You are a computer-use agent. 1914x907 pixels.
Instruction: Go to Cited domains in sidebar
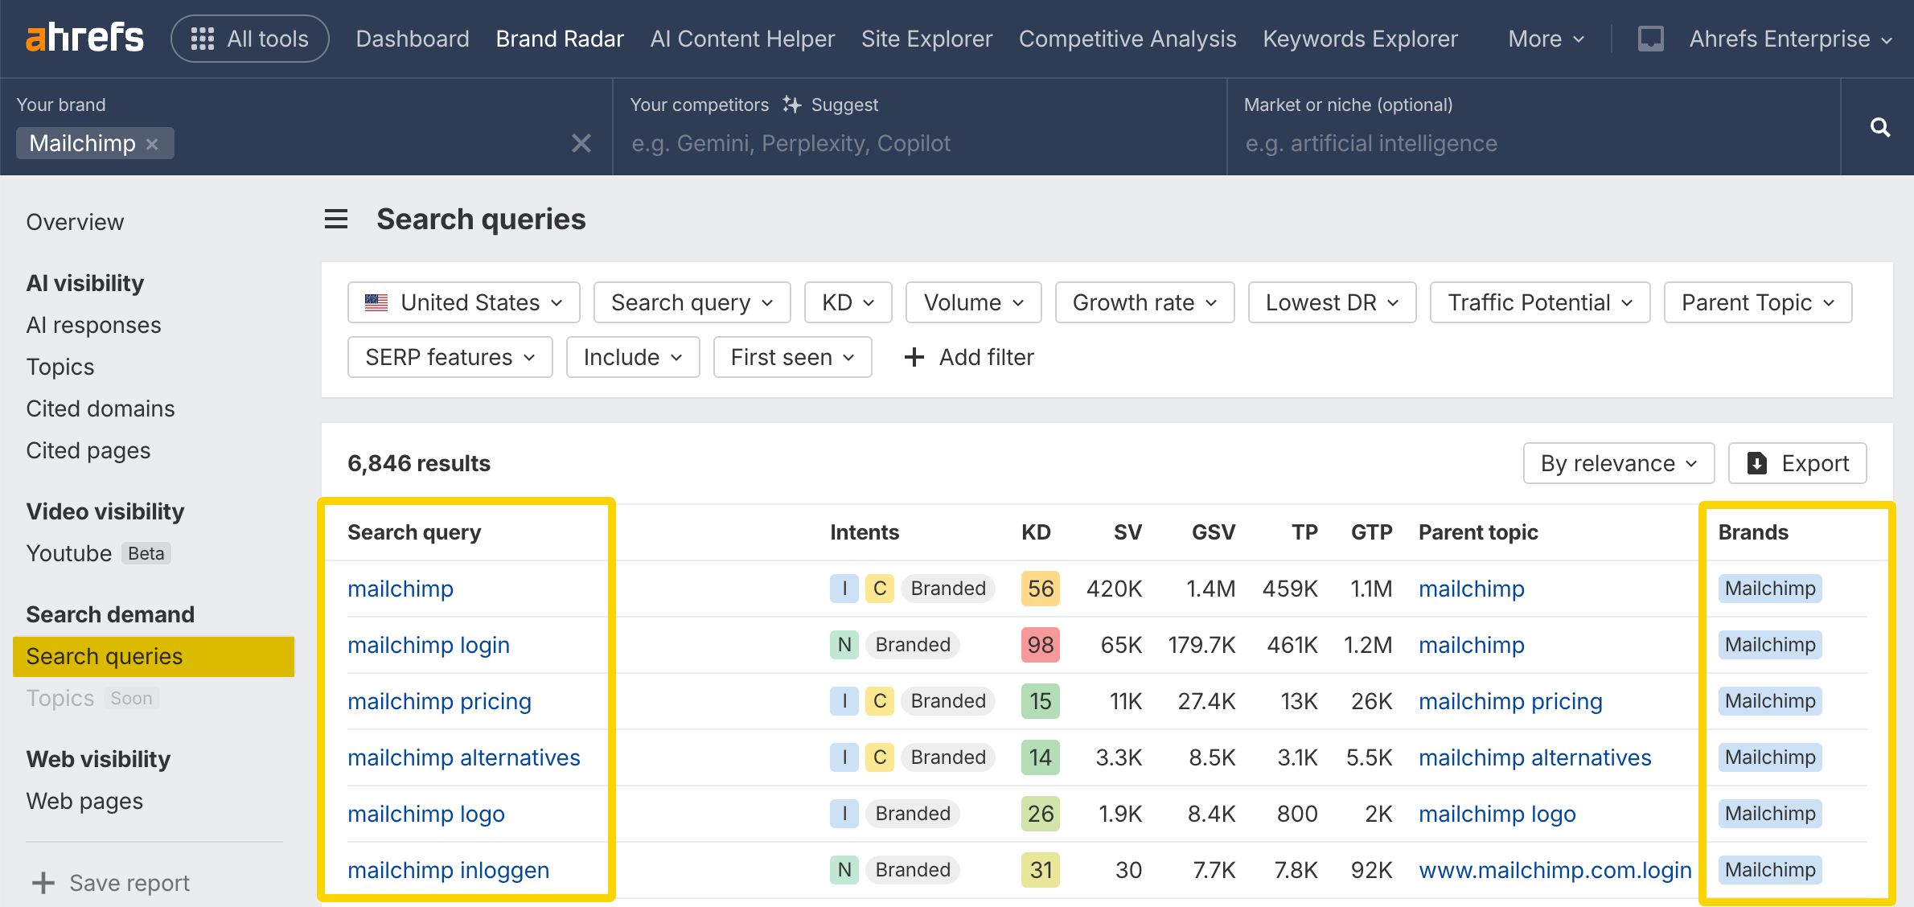point(101,408)
